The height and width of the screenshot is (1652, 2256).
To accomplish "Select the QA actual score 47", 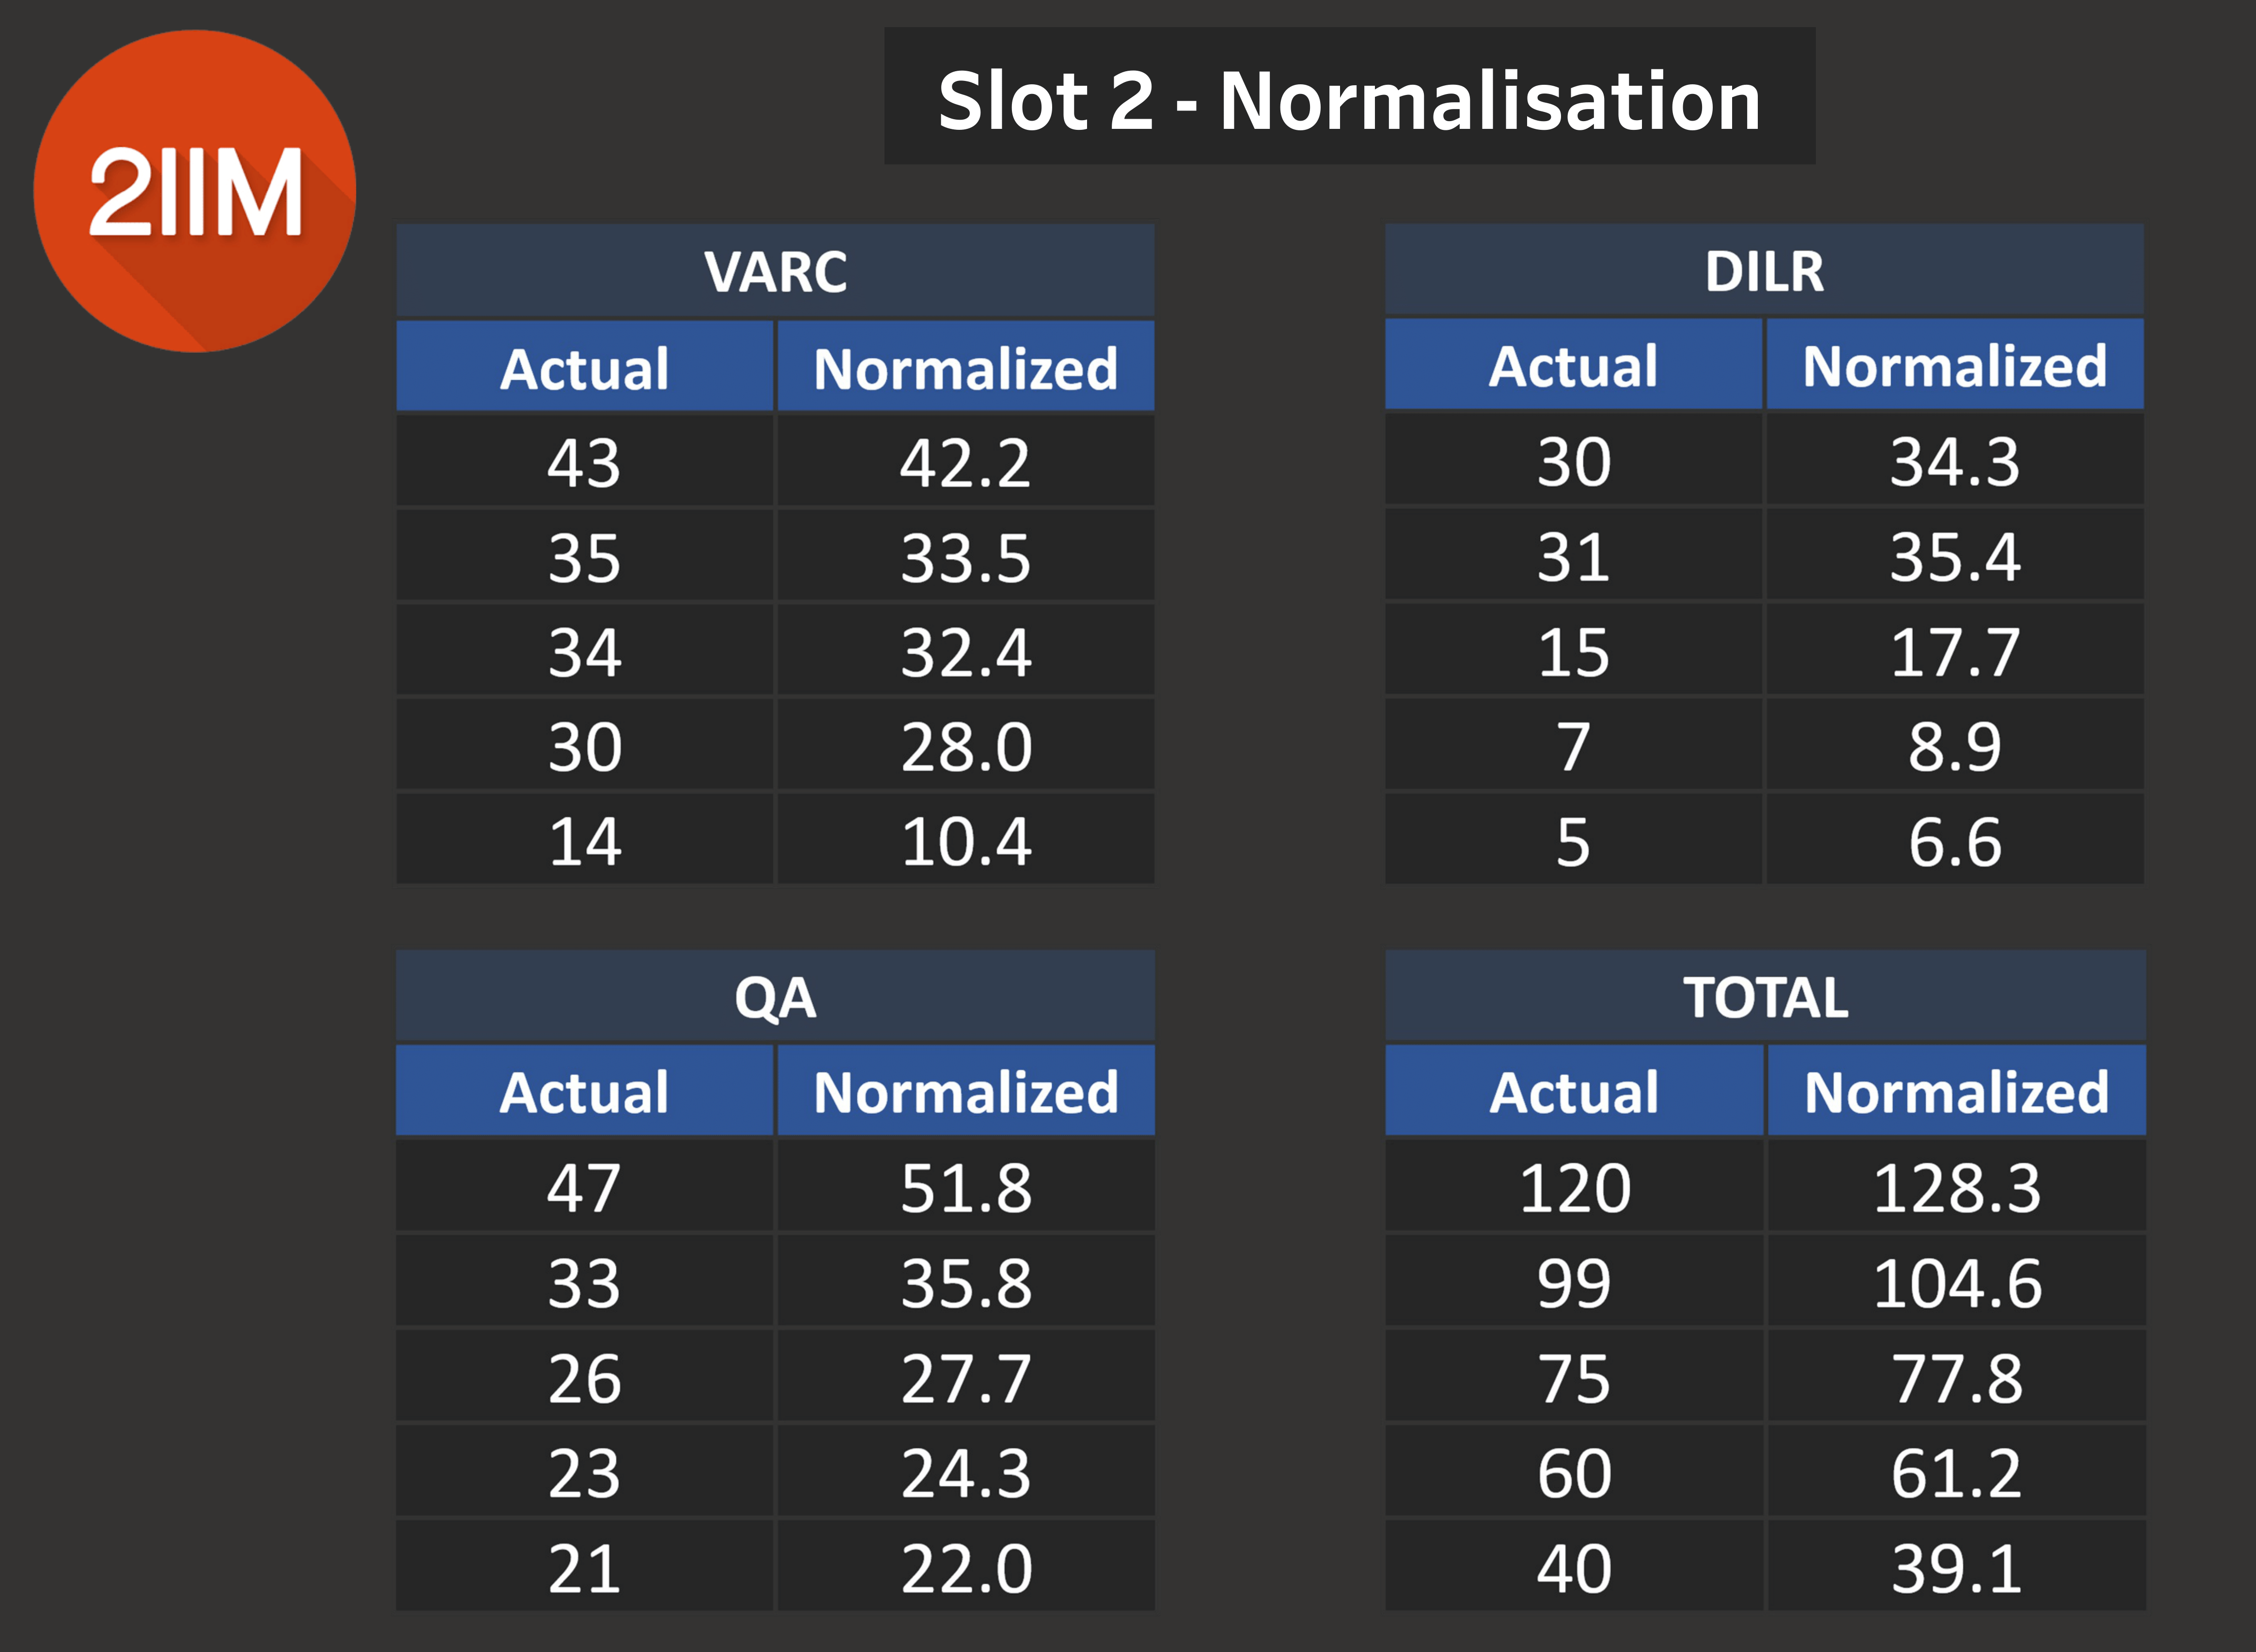I will (584, 1187).
